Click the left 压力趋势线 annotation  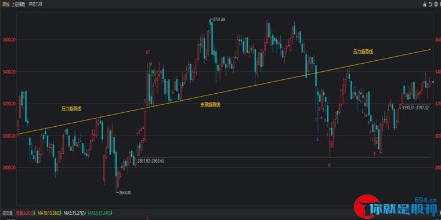click(71, 109)
